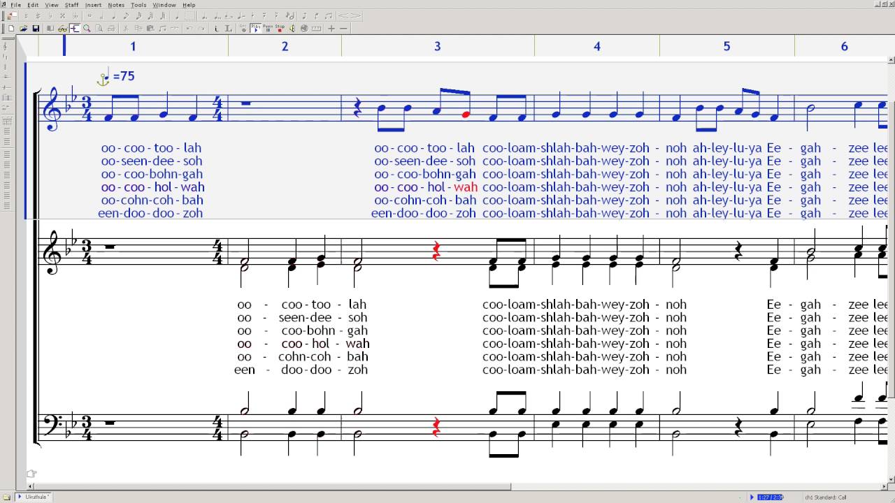Click 'ah-ley-lu-ya' in the top lyric line
Screen dimensions: 895x503
[727, 148]
